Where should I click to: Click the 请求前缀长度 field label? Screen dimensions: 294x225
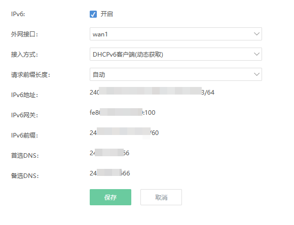(x=30, y=75)
